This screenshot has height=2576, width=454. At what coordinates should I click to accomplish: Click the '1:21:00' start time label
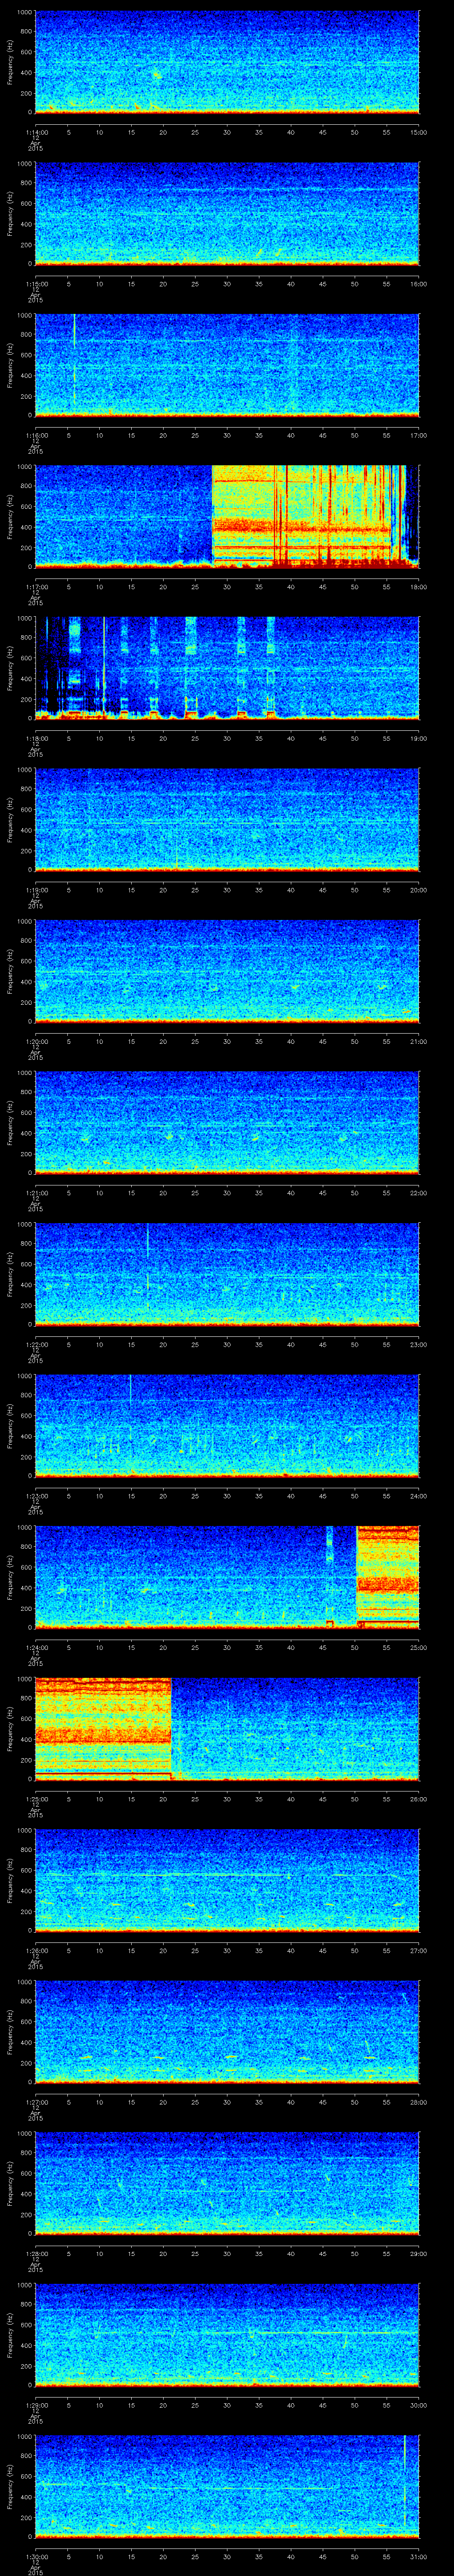[36, 1192]
